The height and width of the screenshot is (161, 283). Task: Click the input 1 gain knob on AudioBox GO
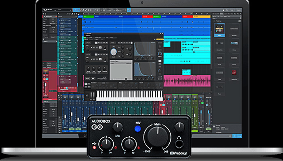(106, 144)
